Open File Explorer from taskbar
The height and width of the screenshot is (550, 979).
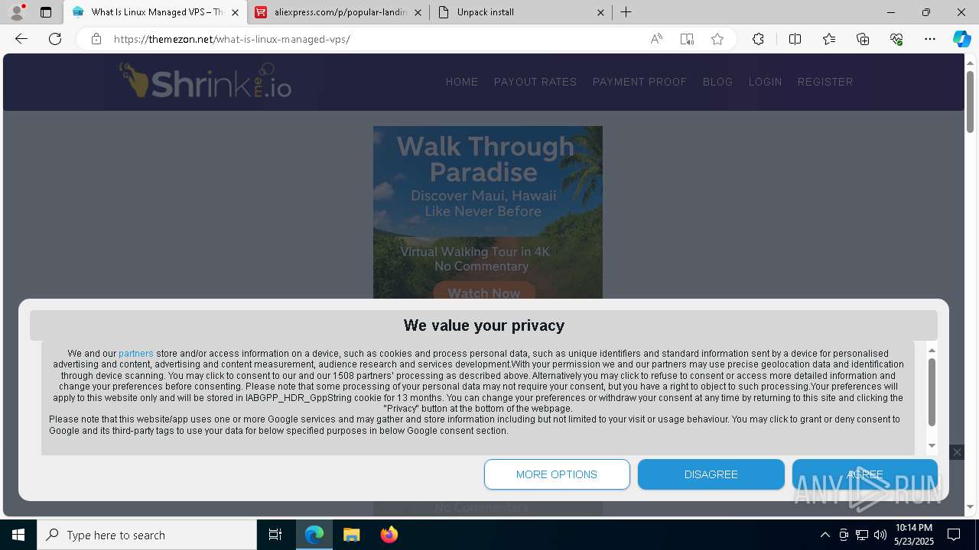[x=351, y=535]
